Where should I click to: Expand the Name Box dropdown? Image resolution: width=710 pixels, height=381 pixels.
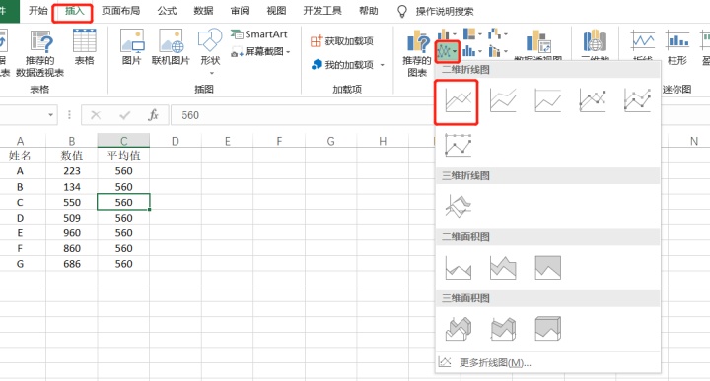50,115
